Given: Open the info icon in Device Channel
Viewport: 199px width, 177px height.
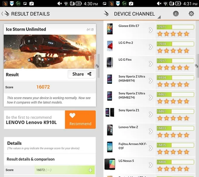Looking at the screenshot, I should (176, 13).
